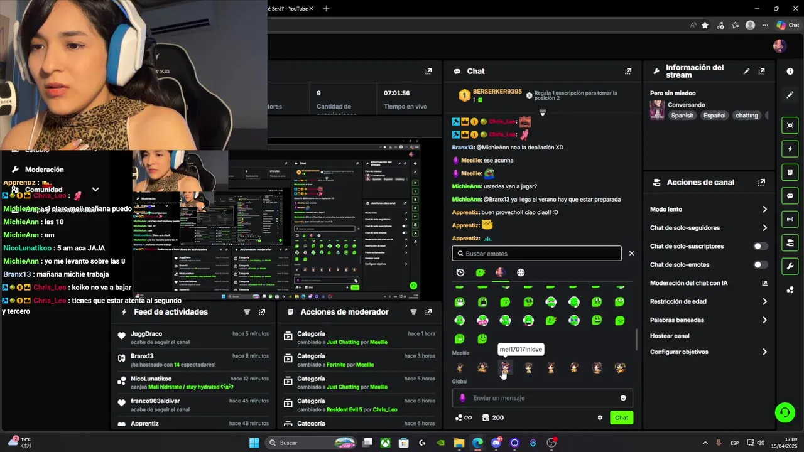This screenshot has height=452, width=804.
Task: Toggle Chat de solo-suscriptores switch
Action: pyautogui.click(x=761, y=246)
